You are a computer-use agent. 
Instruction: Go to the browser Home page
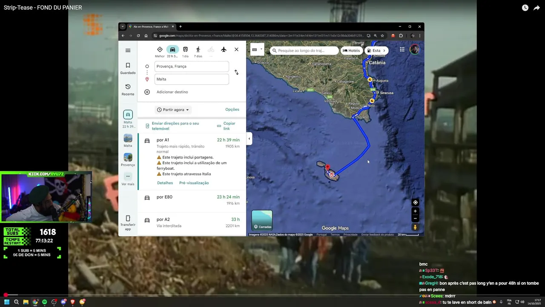click(146, 36)
